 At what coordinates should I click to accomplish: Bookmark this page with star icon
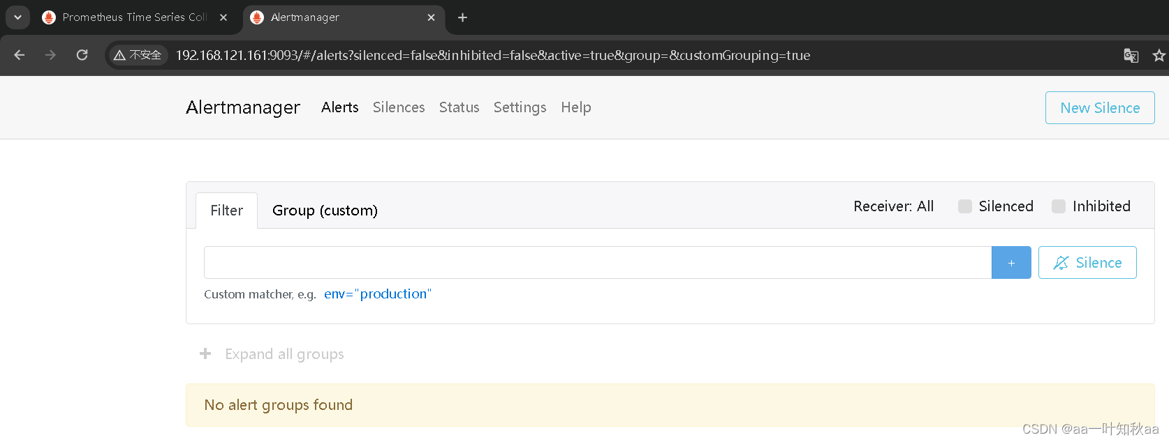pos(1159,55)
